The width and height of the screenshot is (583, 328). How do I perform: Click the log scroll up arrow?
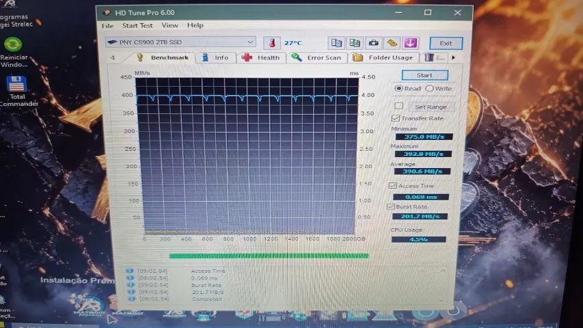coord(442,271)
